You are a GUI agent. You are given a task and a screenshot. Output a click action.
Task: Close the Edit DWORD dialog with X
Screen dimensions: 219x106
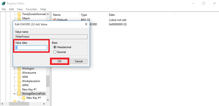click(x=86, y=24)
